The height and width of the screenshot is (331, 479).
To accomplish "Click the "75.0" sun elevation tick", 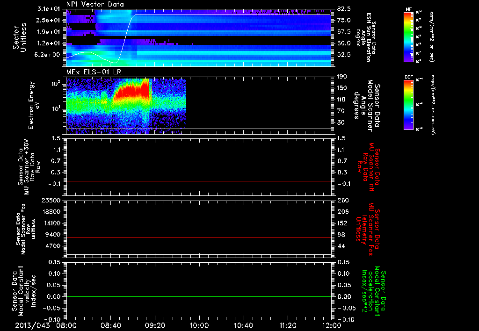I will 344,20.
